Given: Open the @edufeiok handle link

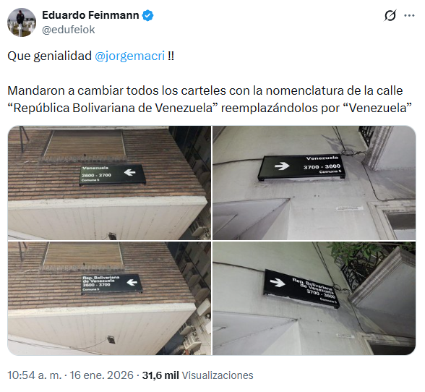Looking at the screenshot, I should (x=68, y=30).
